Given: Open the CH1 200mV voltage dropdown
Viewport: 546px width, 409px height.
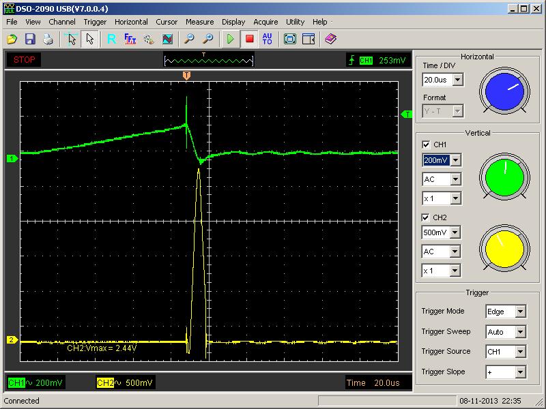Looking at the screenshot, I should (456, 160).
